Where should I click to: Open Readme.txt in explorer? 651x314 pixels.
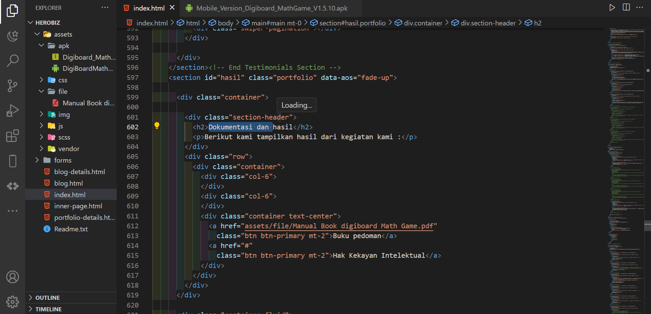coord(71,229)
